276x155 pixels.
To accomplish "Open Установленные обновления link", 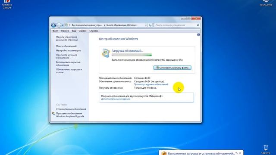I will tap(71, 109).
